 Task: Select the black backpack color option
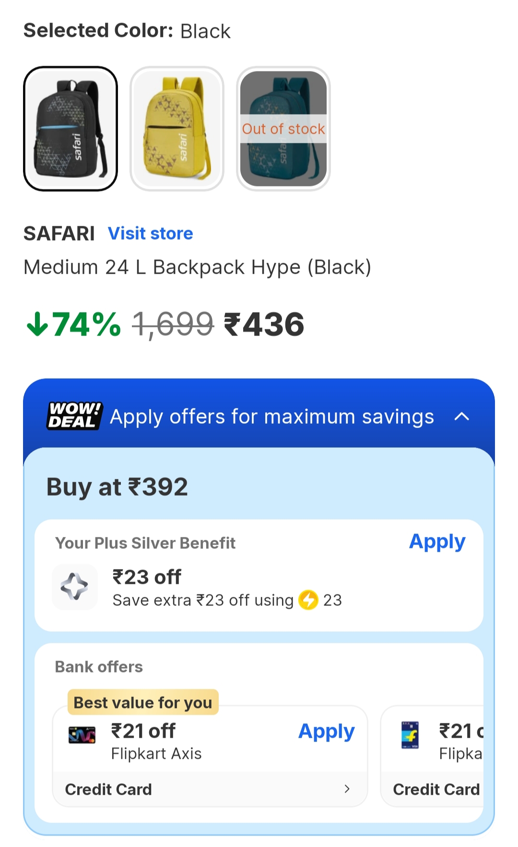[71, 128]
